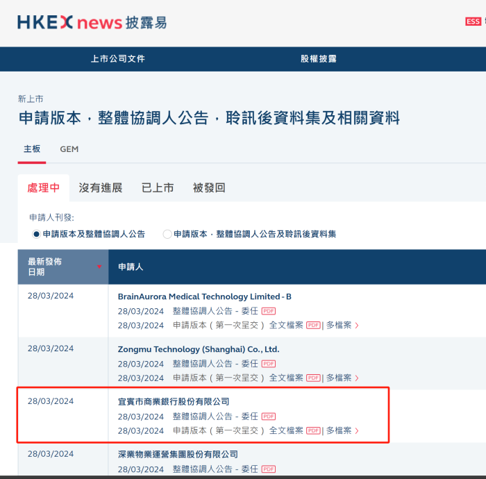Open PDF icon for 深業物業 委任 announcement

point(269,469)
